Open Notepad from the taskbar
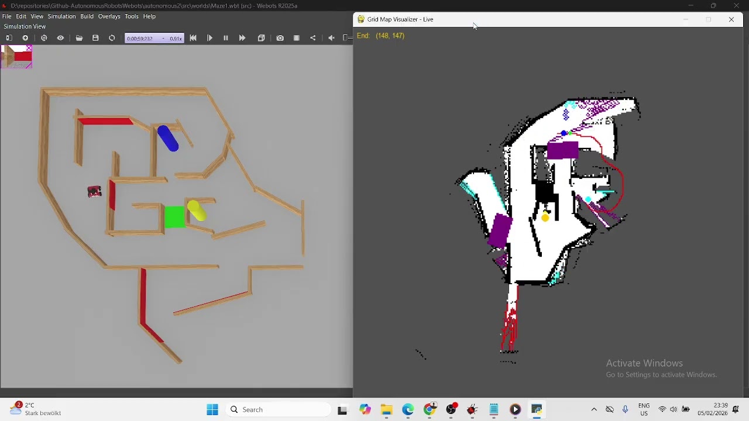Screen dimensions: 749x421 click(x=494, y=410)
